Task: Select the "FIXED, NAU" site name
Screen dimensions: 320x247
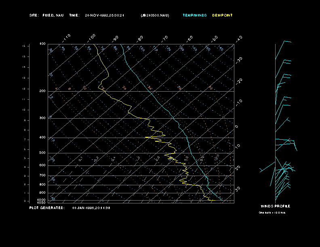Action: 53,15
